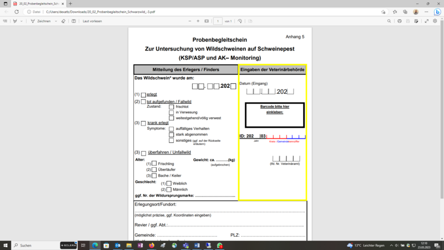The width and height of the screenshot is (444, 250).
Task: Open a new browser tab
Action: click(x=70, y=4)
